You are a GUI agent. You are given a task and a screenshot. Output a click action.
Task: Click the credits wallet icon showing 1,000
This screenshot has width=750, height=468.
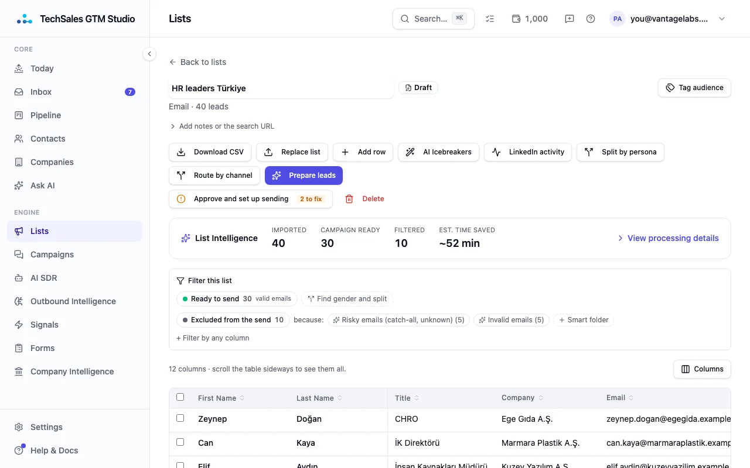pos(530,19)
